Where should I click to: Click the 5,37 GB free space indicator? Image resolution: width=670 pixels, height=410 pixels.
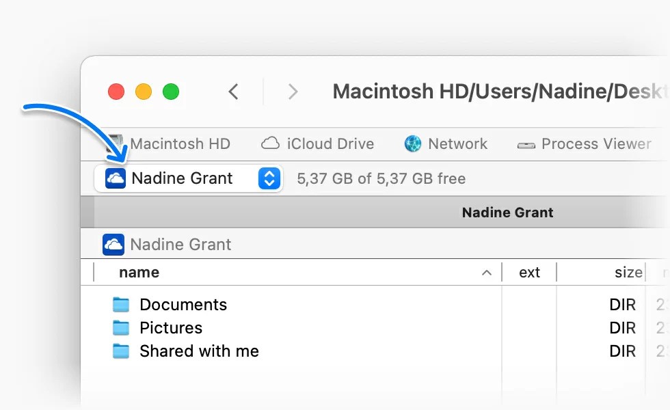point(381,178)
